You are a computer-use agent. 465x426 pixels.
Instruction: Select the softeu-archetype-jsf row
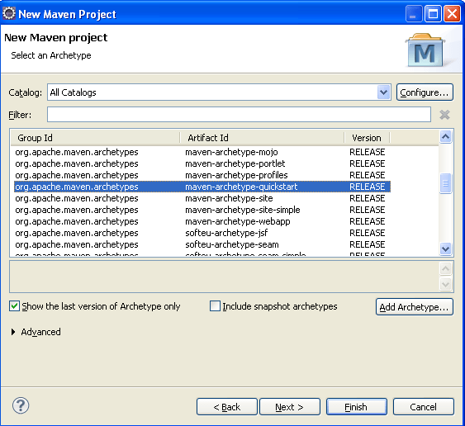click(x=202, y=233)
